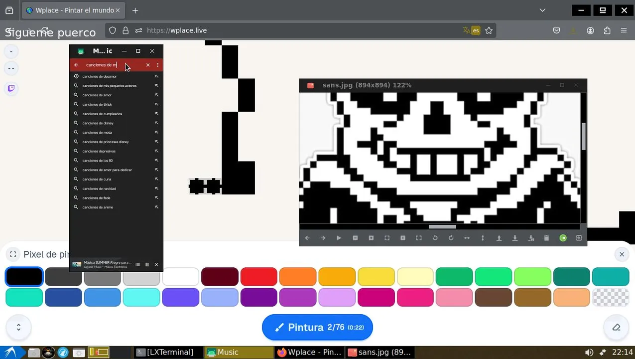The height and width of the screenshot is (359, 635).
Task: Click the green circular icon in viewer toolbar
Action: pyautogui.click(x=563, y=238)
